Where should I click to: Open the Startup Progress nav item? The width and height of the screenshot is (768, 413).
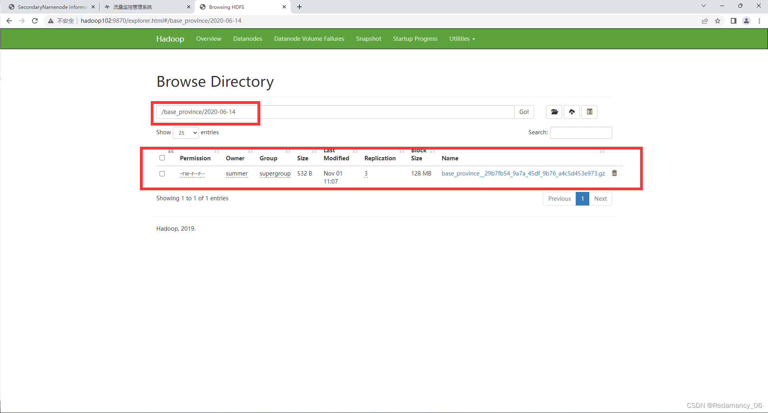(x=415, y=39)
